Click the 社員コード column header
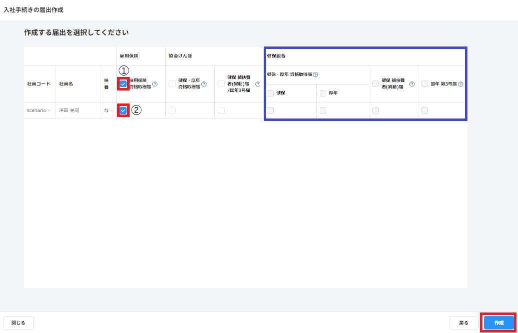This screenshot has width=518, height=333. click(39, 84)
